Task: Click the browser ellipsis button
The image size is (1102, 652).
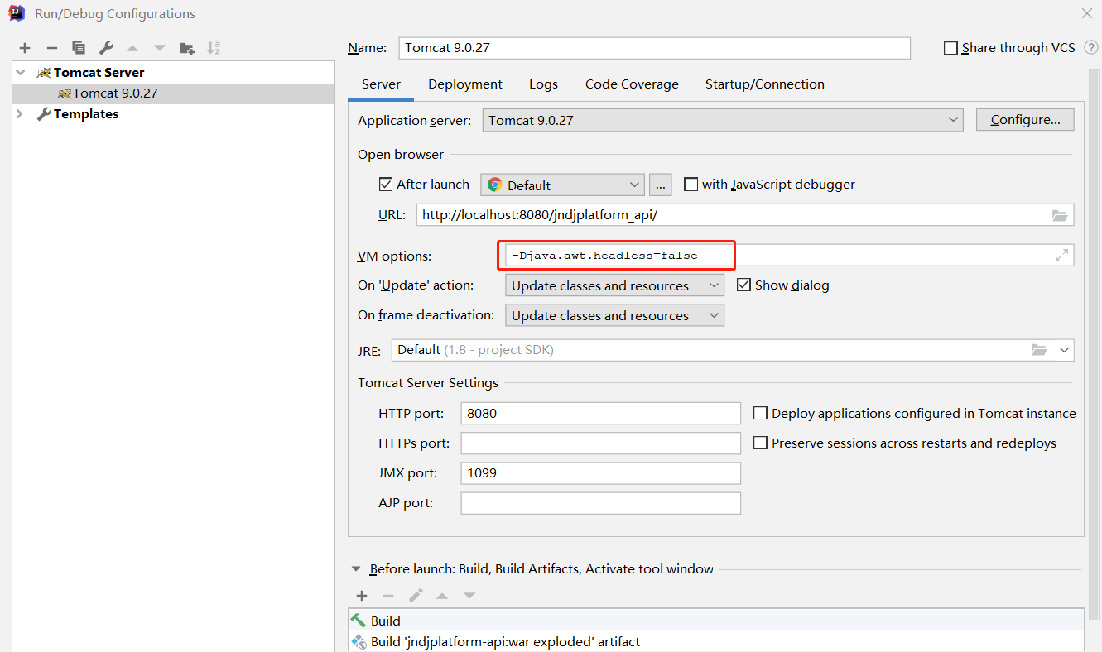Action: pyautogui.click(x=660, y=185)
